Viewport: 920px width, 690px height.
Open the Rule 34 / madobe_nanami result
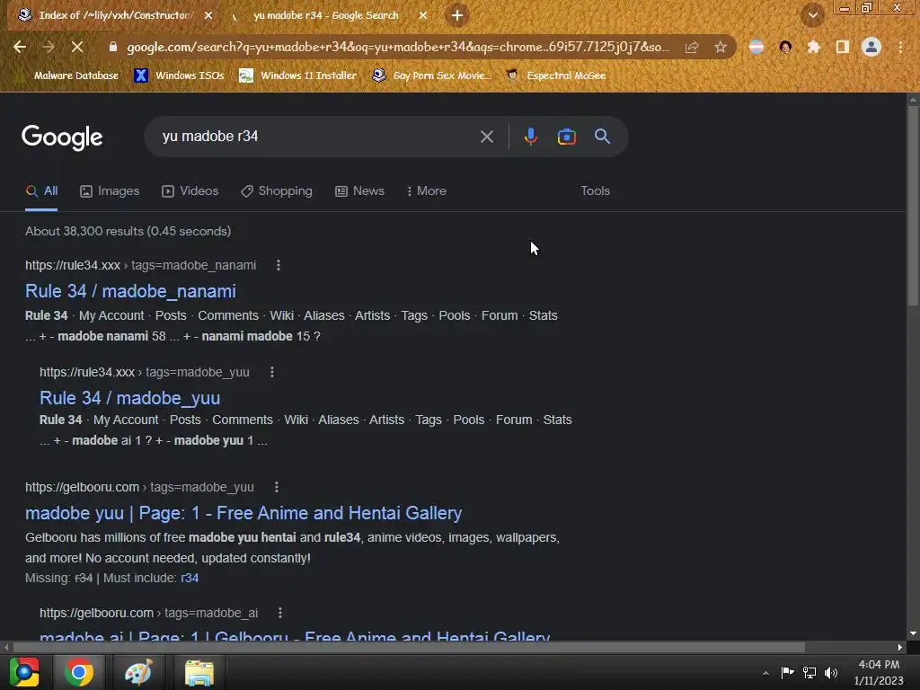pos(130,291)
